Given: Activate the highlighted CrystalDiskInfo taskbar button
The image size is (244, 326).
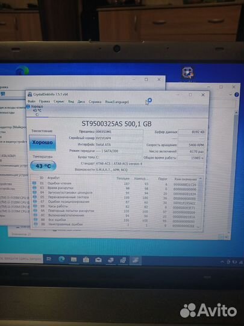Looking at the screenshot, I should 136,261.
